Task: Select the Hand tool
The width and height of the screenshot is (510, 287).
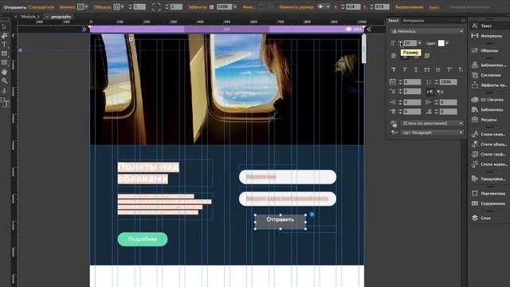Action: [4, 72]
